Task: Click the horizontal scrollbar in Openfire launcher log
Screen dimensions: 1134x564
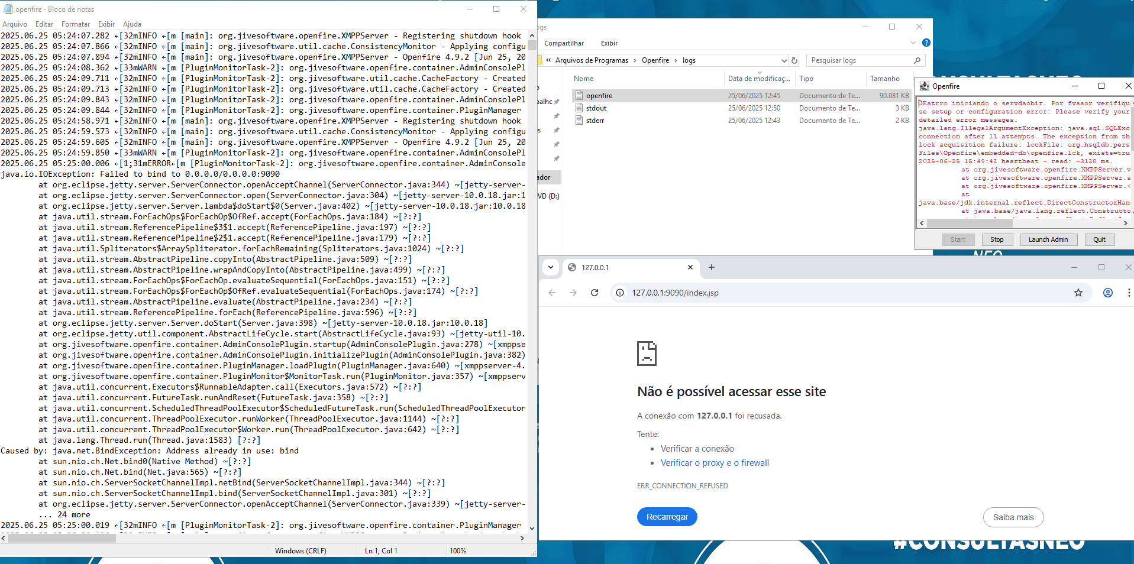Action: (970, 223)
